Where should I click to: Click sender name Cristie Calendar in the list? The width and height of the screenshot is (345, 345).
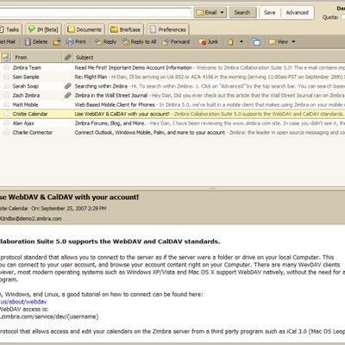pyautogui.click(x=30, y=114)
